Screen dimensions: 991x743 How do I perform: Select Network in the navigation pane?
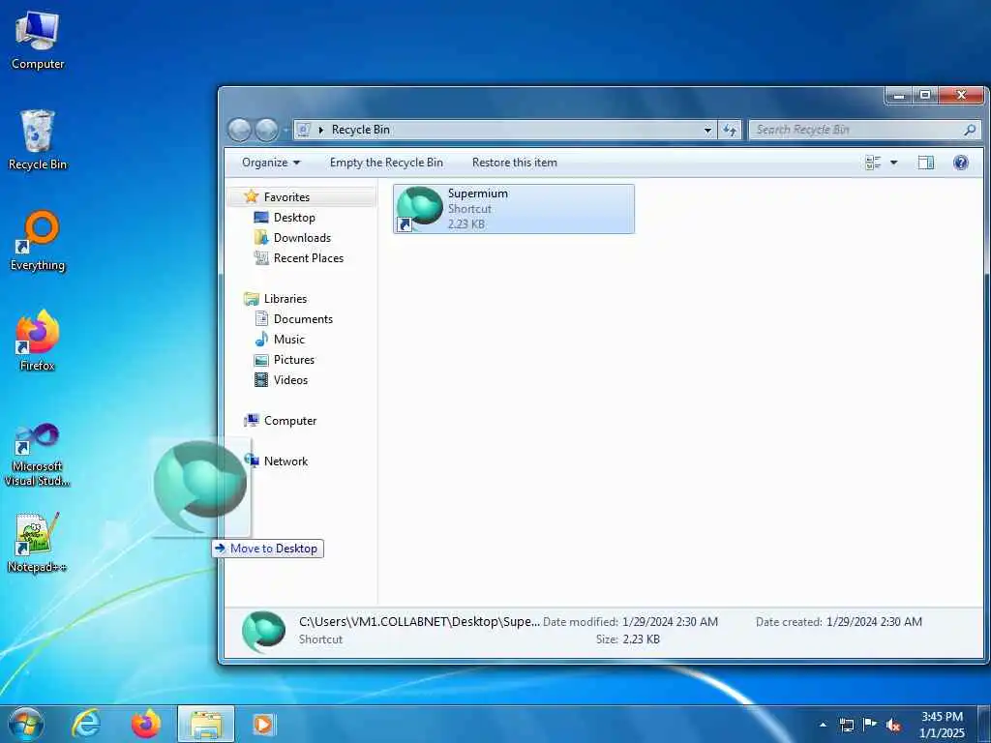pyautogui.click(x=285, y=461)
